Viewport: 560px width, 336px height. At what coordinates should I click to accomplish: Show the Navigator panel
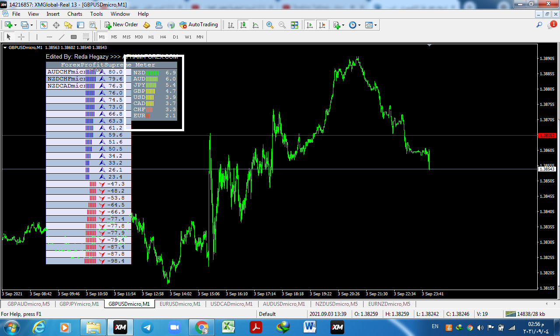(68, 25)
